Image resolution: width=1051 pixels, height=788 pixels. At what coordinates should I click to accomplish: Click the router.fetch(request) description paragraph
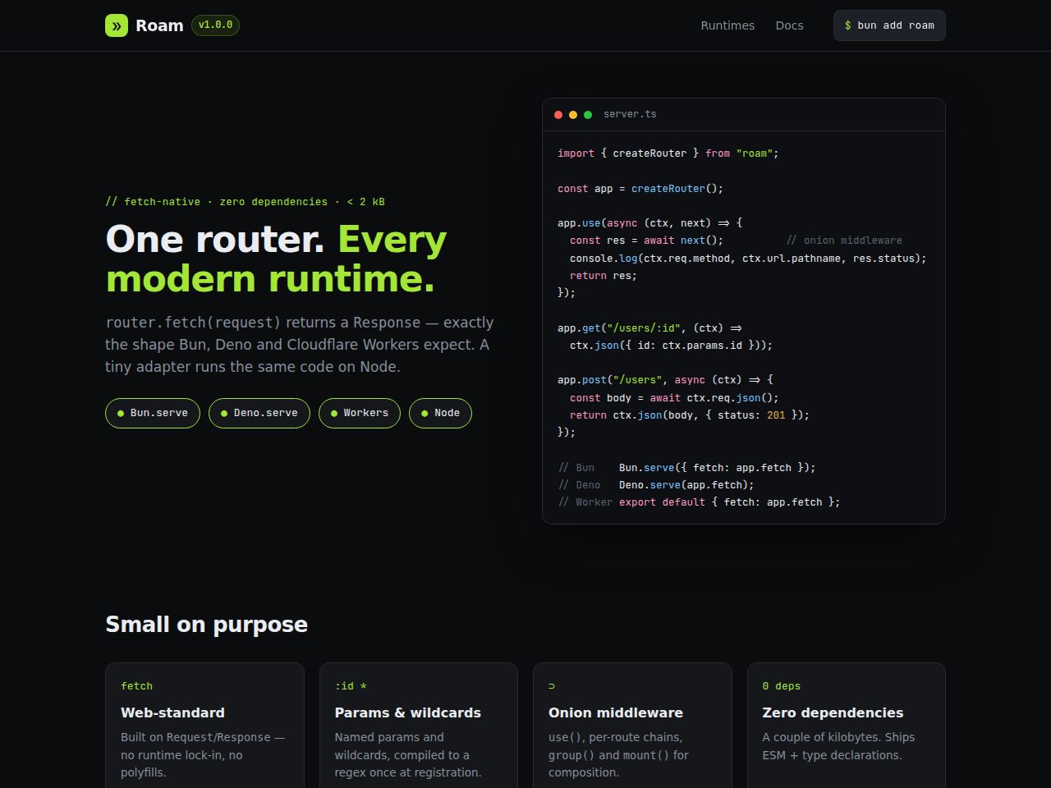tap(300, 345)
